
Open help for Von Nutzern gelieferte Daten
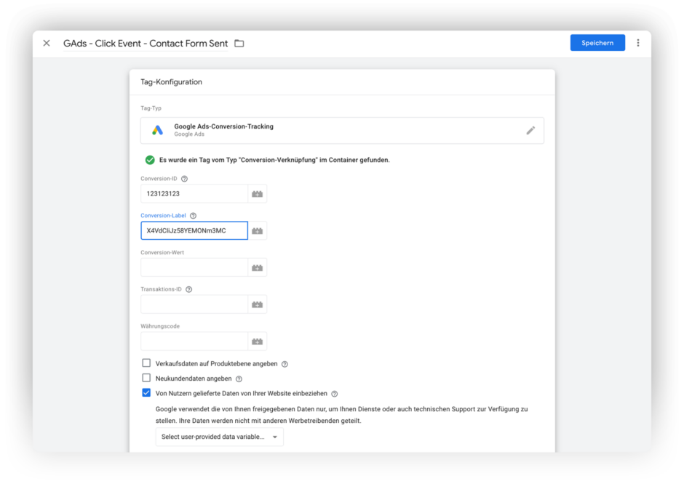point(335,394)
